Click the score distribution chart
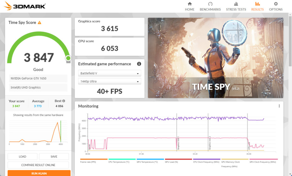 point(38,133)
